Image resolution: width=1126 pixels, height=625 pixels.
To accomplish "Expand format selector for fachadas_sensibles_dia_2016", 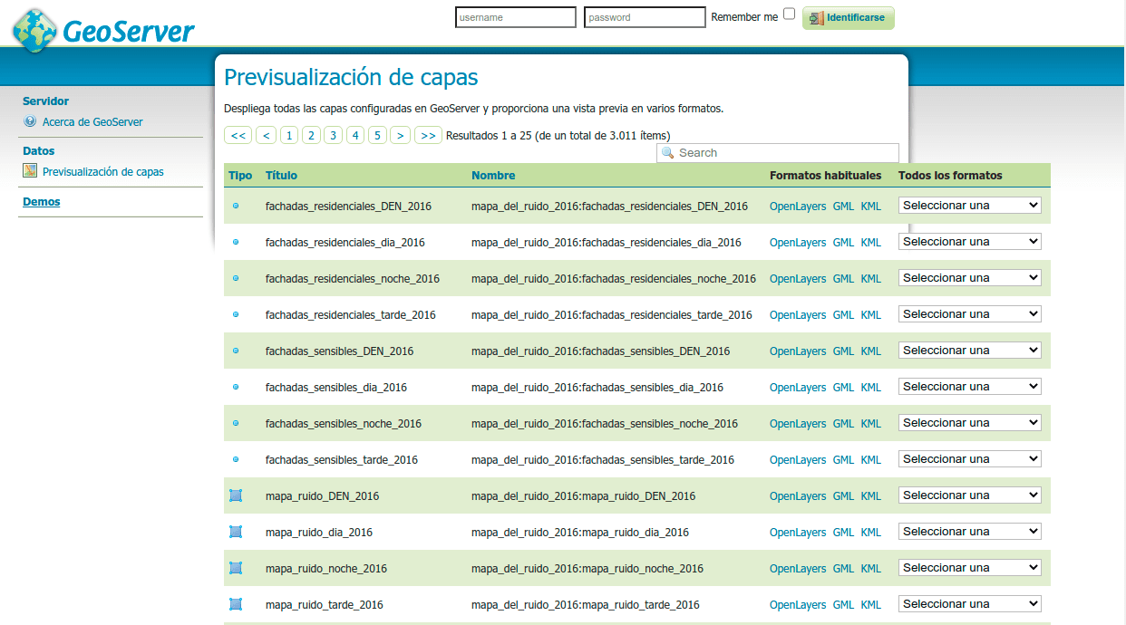I will [969, 387].
